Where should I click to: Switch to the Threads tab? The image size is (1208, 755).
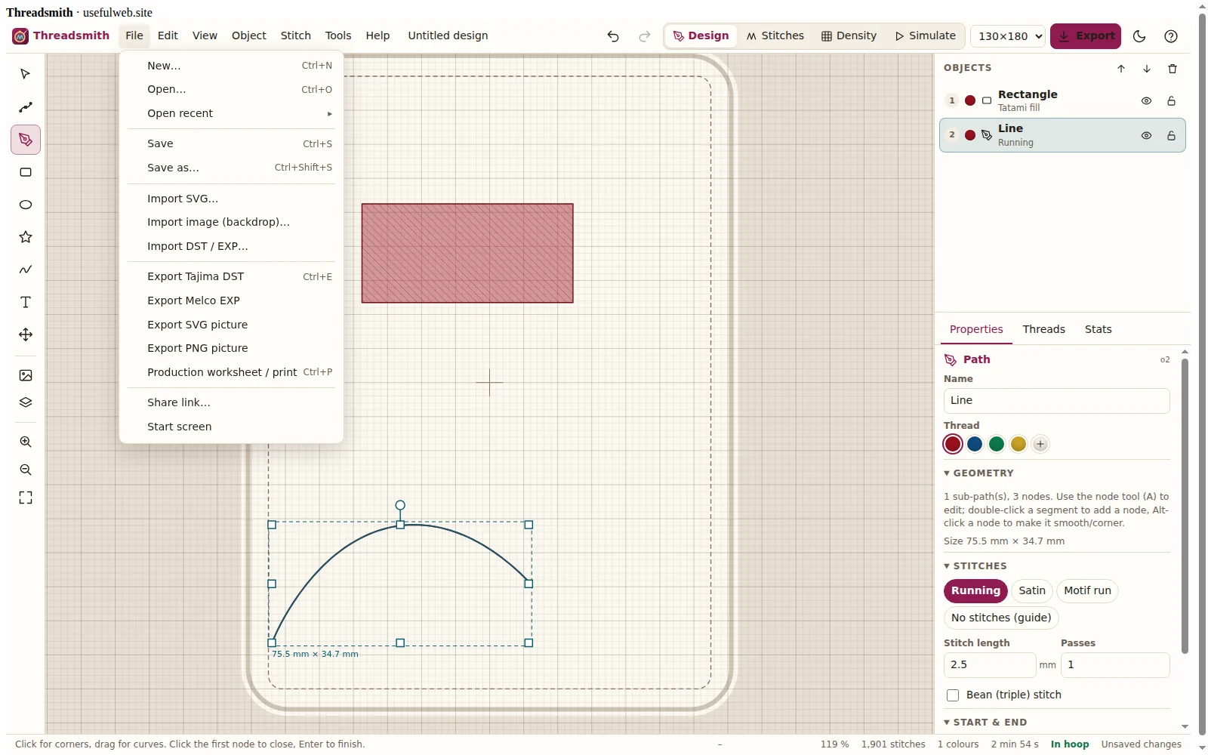1043,329
